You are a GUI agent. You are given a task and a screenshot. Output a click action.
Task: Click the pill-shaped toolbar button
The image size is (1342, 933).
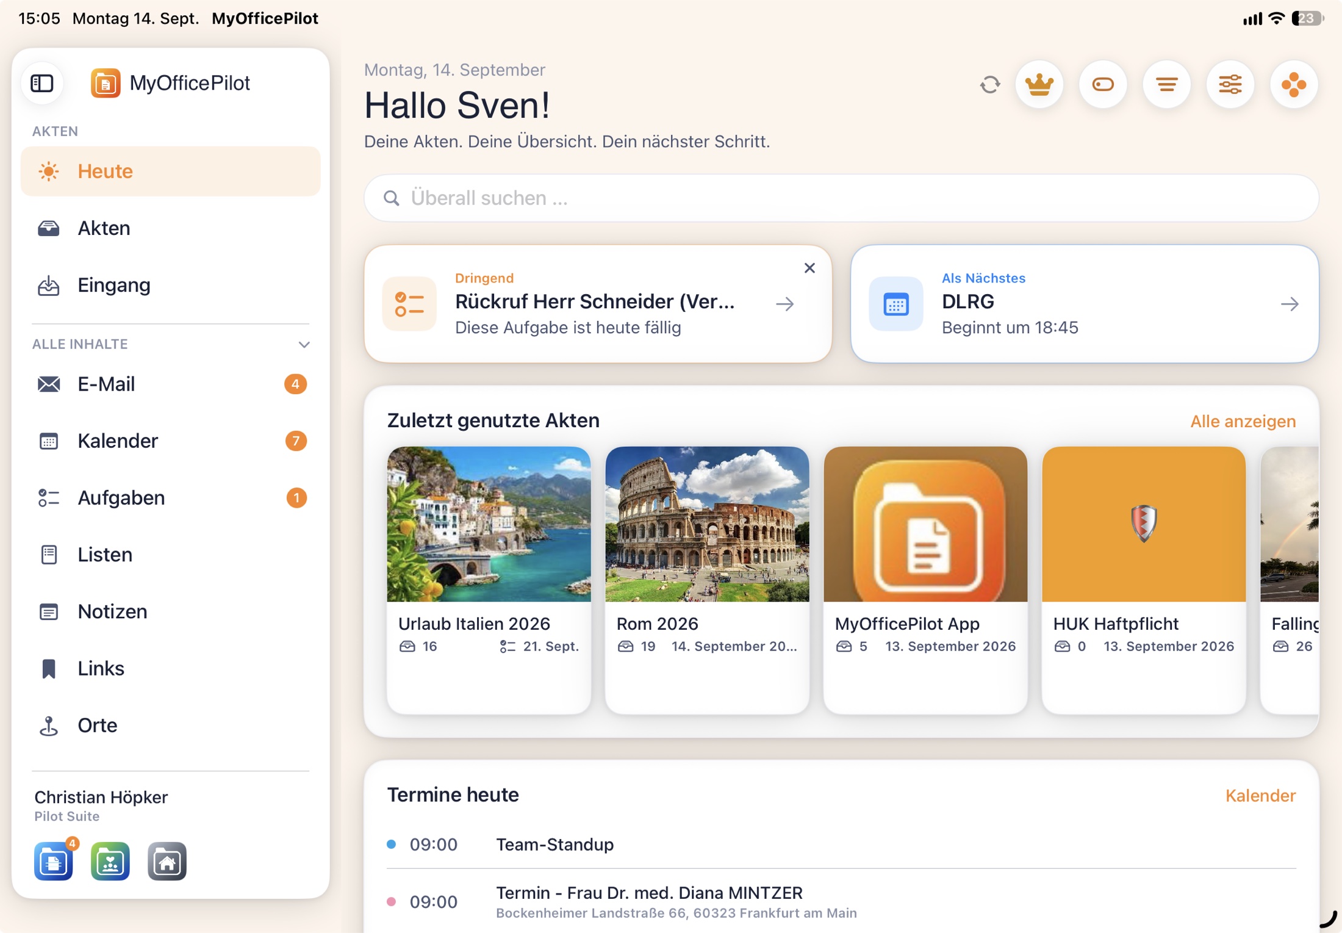coord(1103,84)
